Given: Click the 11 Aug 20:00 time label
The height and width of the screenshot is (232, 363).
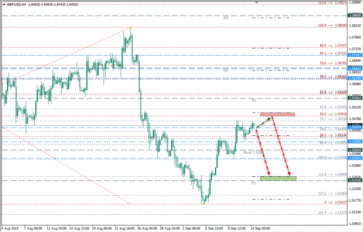Looking at the screenshot, I should click(56, 229).
